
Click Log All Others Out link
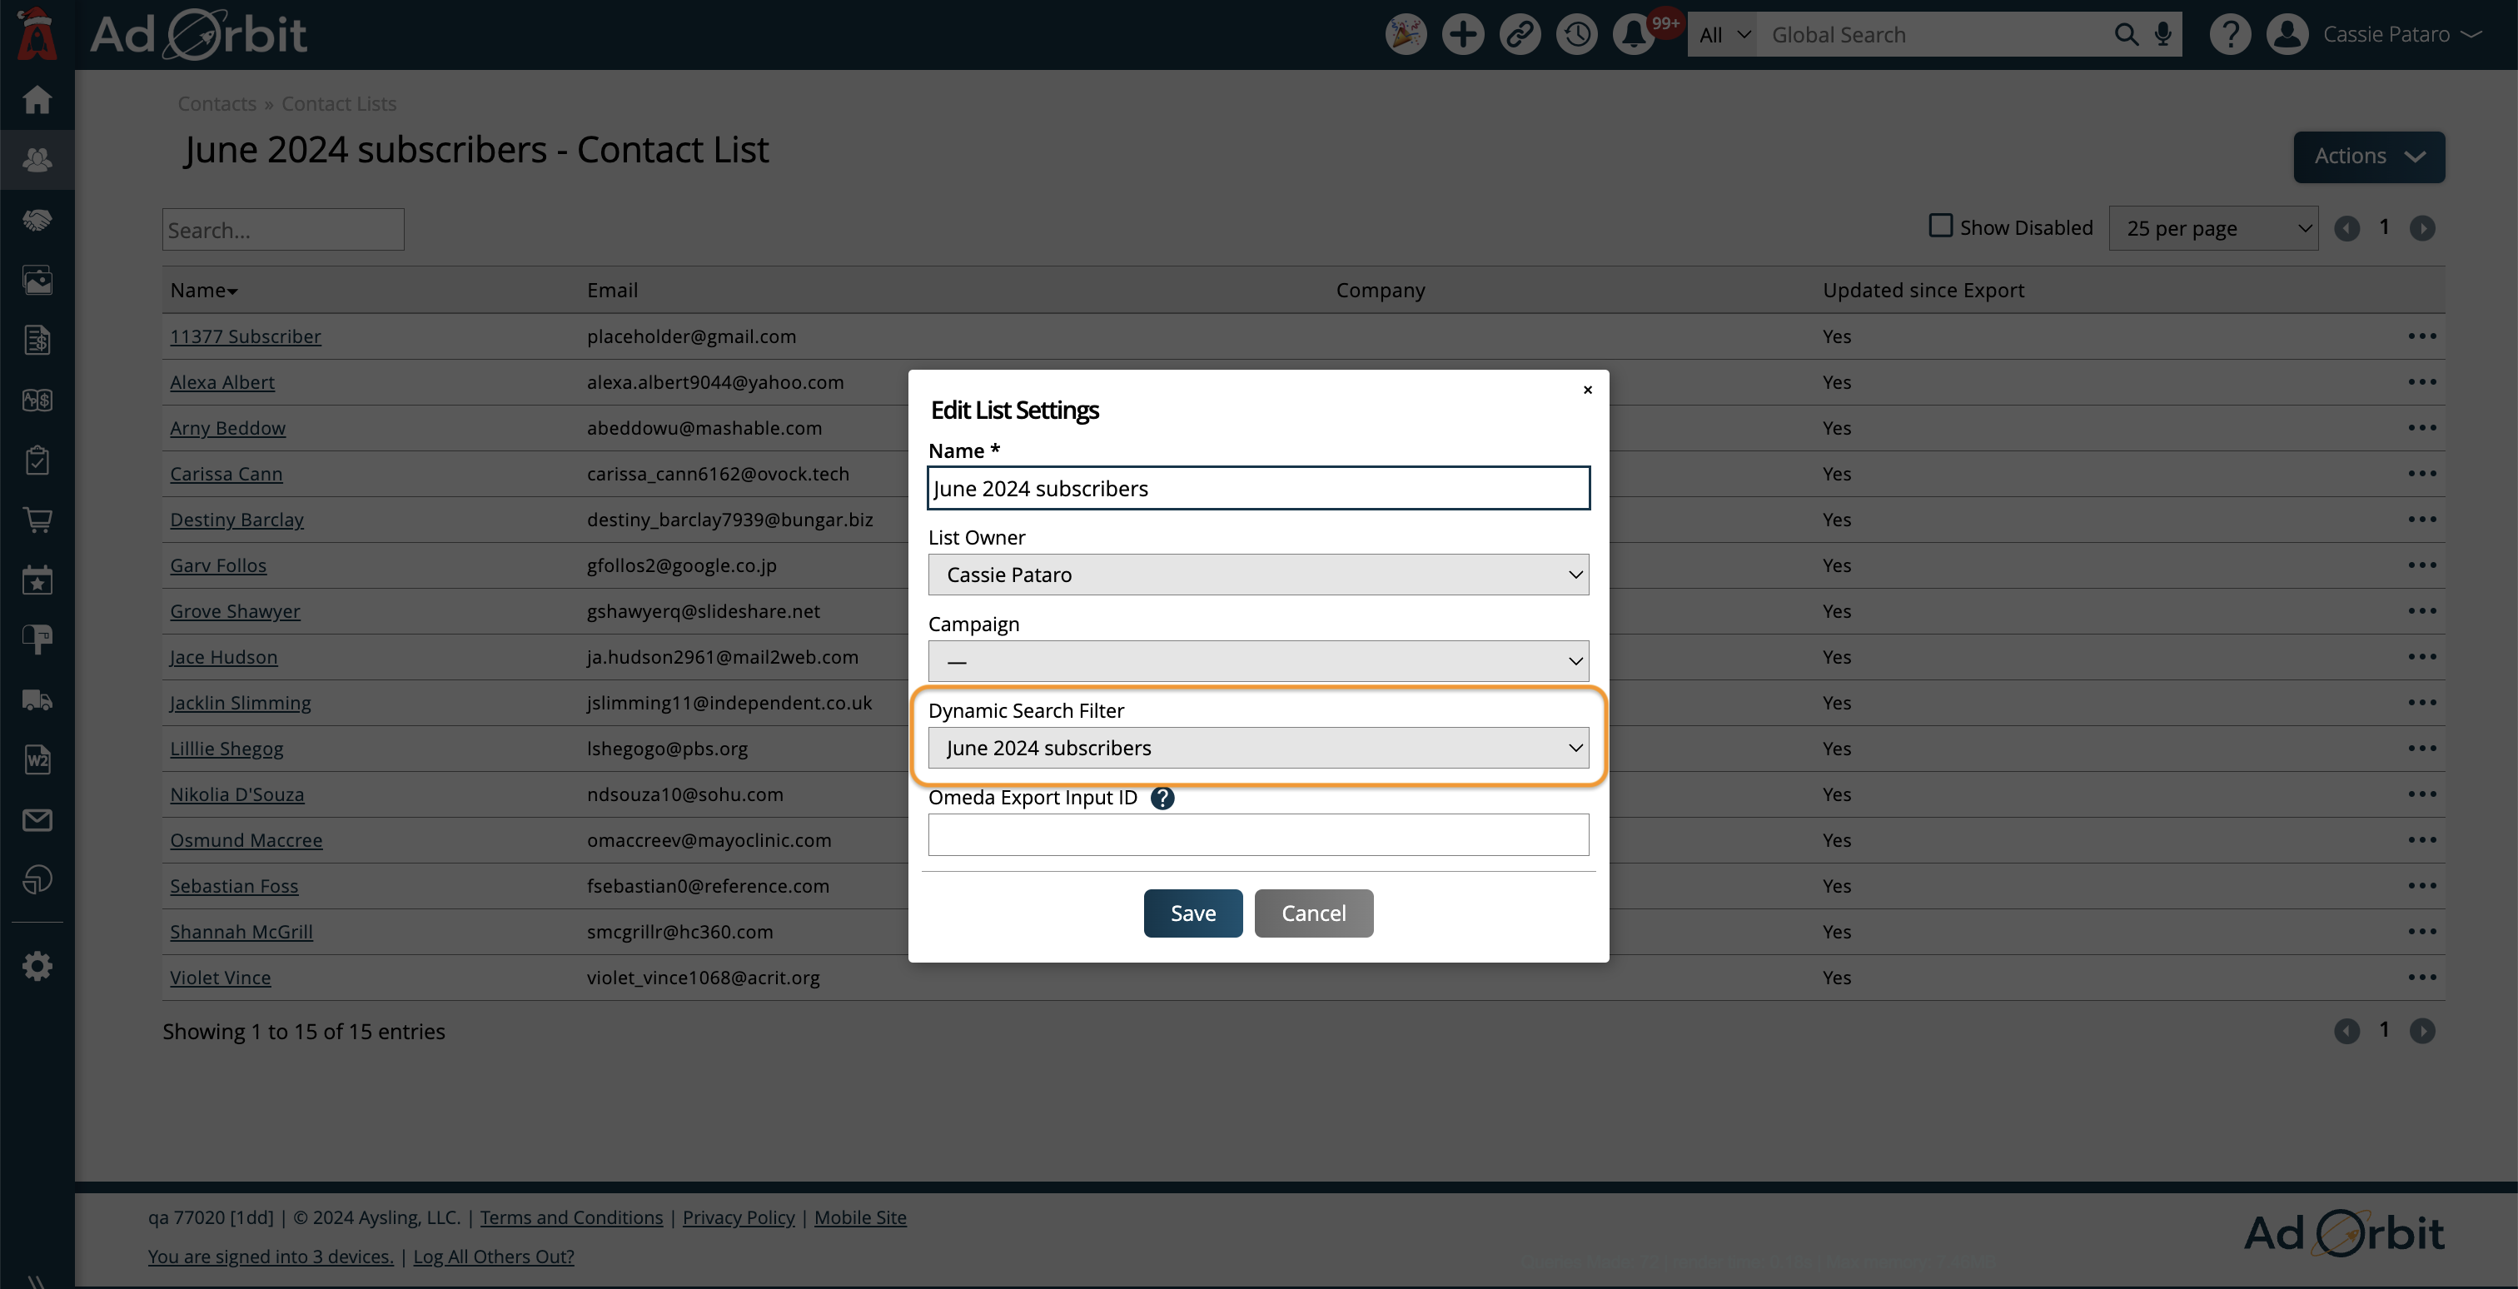494,1257
